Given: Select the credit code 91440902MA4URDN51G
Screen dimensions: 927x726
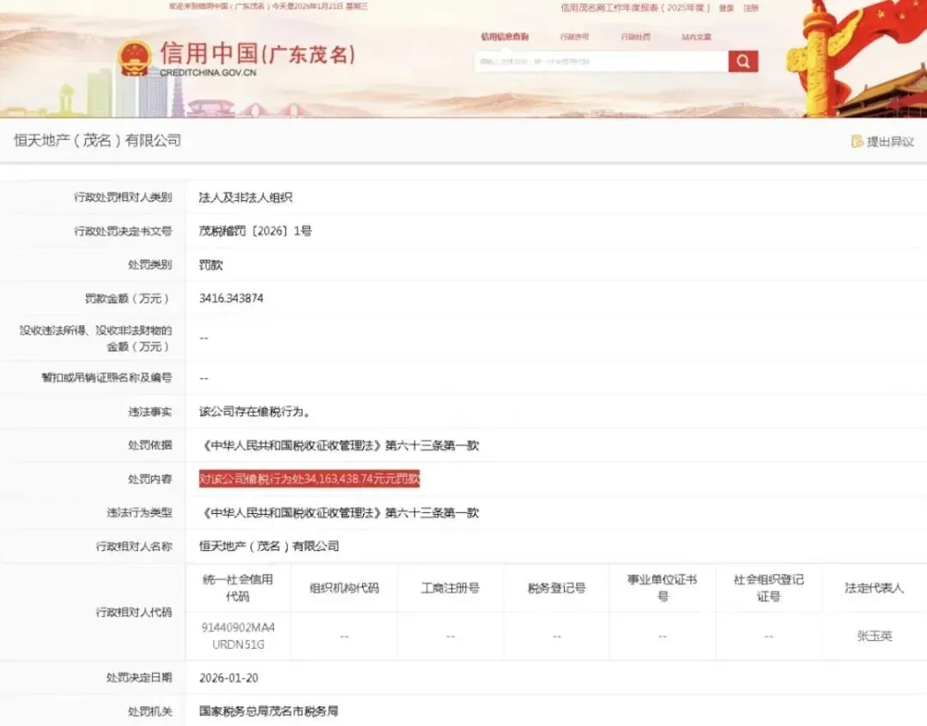Looking at the screenshot, I should coord(238,636).
